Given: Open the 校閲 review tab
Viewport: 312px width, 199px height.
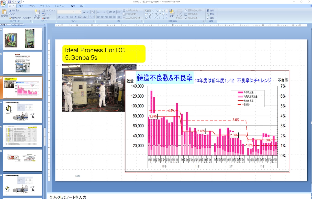Looking at the screenshot, I should 73,6.
